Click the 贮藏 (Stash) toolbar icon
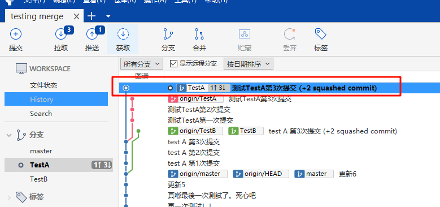Viewport: 440px width, 207px height. [245, 34]
